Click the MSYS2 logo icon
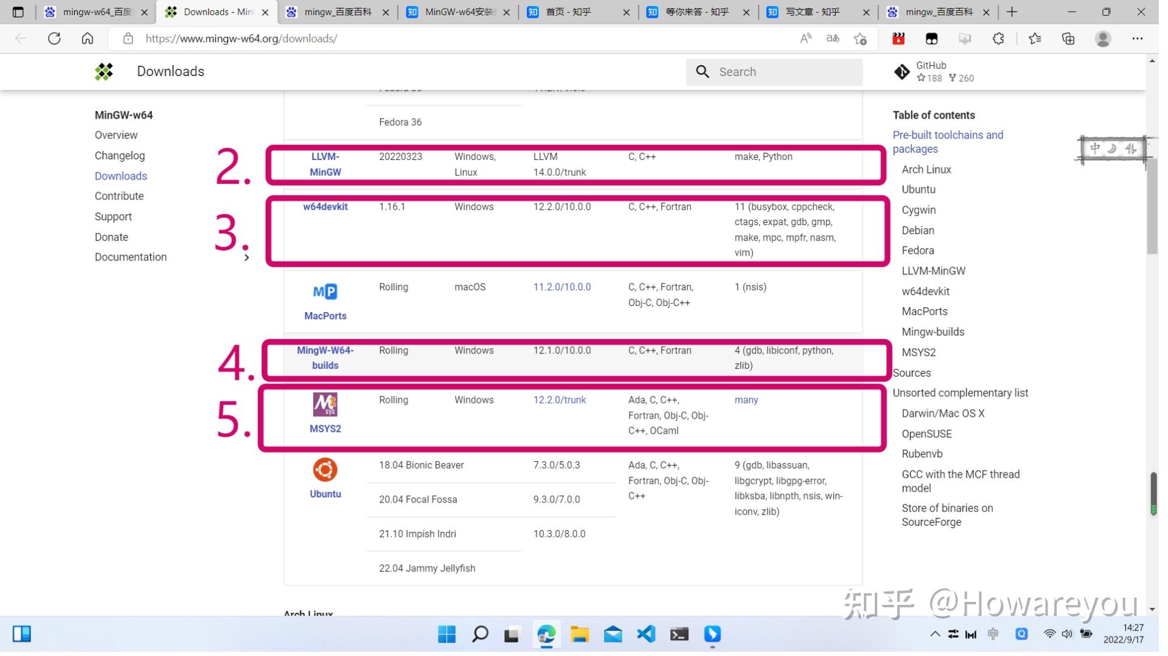Screen dimensions: 1168x656 [325, 405]
